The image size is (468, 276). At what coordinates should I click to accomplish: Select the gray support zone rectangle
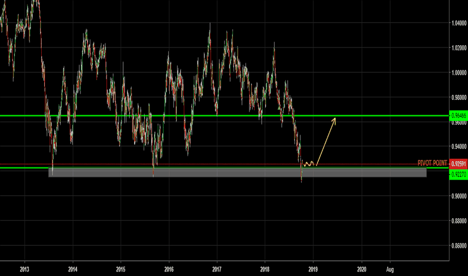238,173
